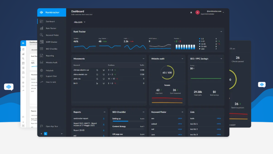Expand the Movements card arrow
The width and height of the screenshot is (273, 154).
click(143, 59)
